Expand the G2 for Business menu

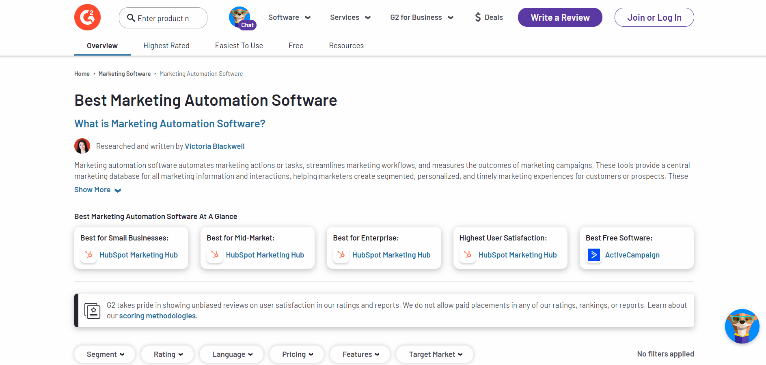click(422, 17)
